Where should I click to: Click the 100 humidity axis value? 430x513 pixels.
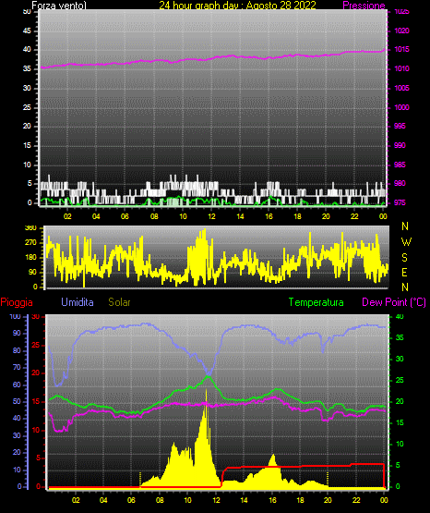tap(16, 316)
